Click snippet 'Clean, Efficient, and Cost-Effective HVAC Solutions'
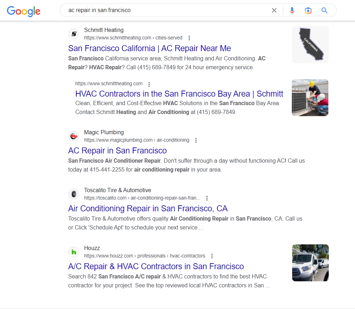The image size is (355, 309). tap(178, 108)
